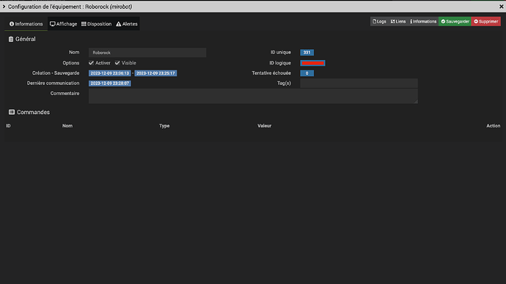Focus the Tag(s) input field
Viewport: 506px width, 284px height.
359,83
